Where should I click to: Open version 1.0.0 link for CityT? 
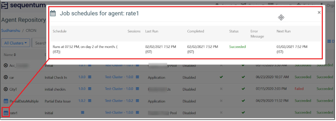(x=82, y=89)
